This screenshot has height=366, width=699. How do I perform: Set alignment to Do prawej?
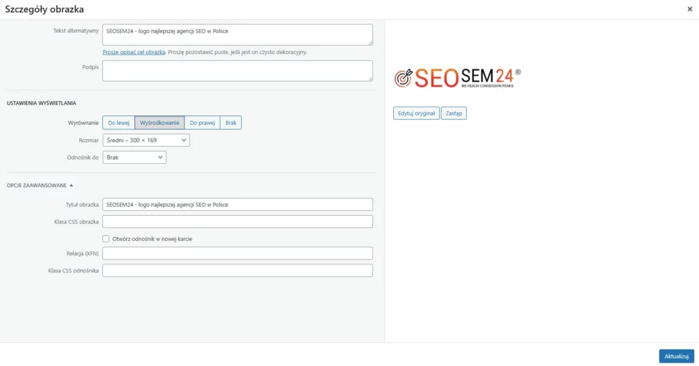pos(202,123)
